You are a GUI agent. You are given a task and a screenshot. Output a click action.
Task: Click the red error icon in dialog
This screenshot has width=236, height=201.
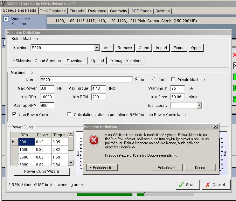[x=94, y=140]
